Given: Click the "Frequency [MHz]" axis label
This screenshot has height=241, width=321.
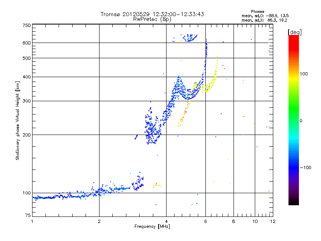Looking at the screenshot, I should tap(152, 227).
